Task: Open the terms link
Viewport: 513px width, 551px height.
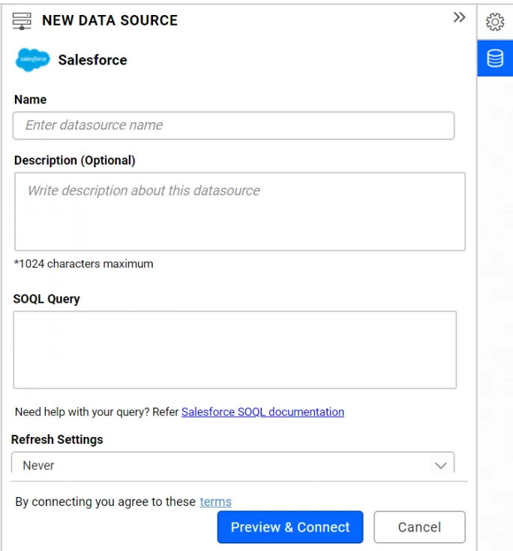Action: [x=215, y=502]
